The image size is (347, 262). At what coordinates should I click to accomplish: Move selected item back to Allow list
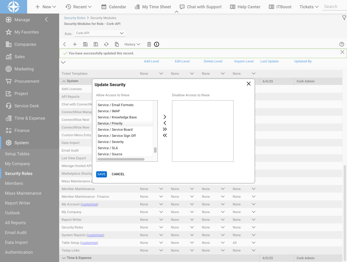(x=165, y=123)
